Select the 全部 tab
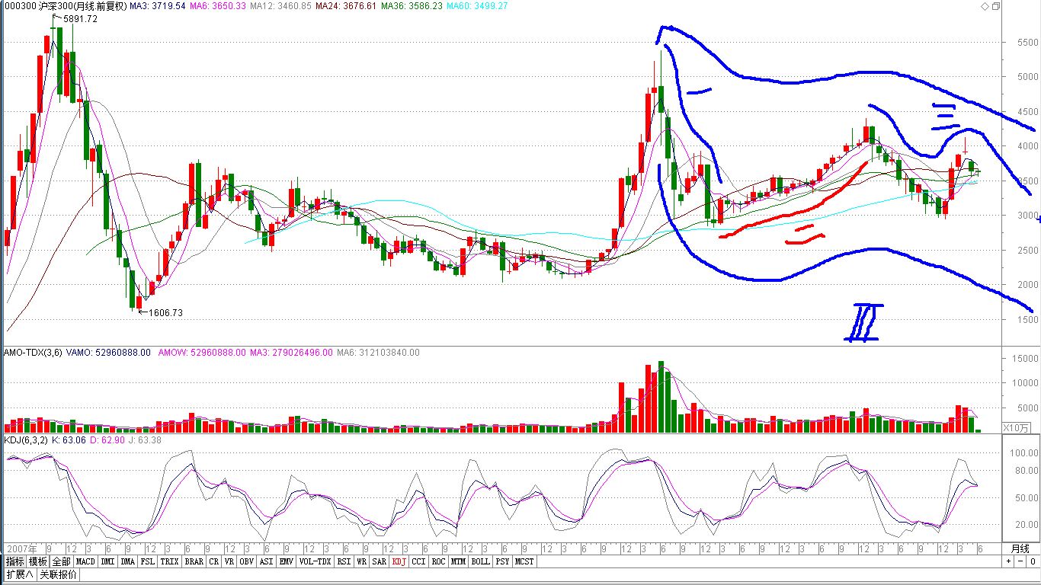This screenshot has height=585, width=1041. click(x=62, y=561)
